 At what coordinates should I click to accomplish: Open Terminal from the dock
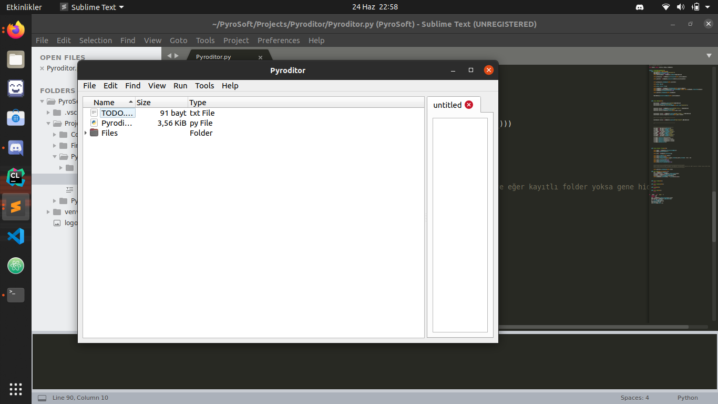tap(16, 295)
